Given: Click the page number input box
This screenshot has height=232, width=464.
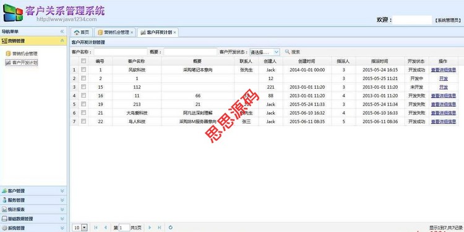Looking at the screenshot, I should pos(124,228).
